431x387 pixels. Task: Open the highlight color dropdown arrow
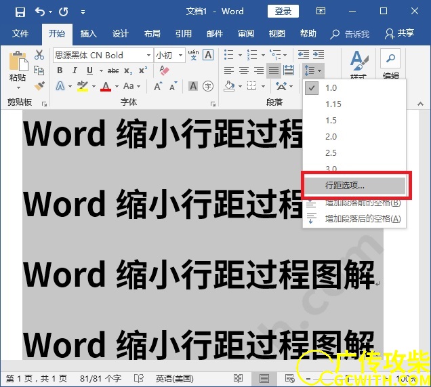94,87
